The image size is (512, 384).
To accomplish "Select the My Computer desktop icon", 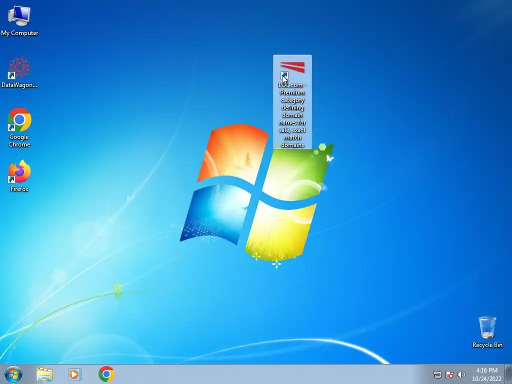I will (19, 19).
